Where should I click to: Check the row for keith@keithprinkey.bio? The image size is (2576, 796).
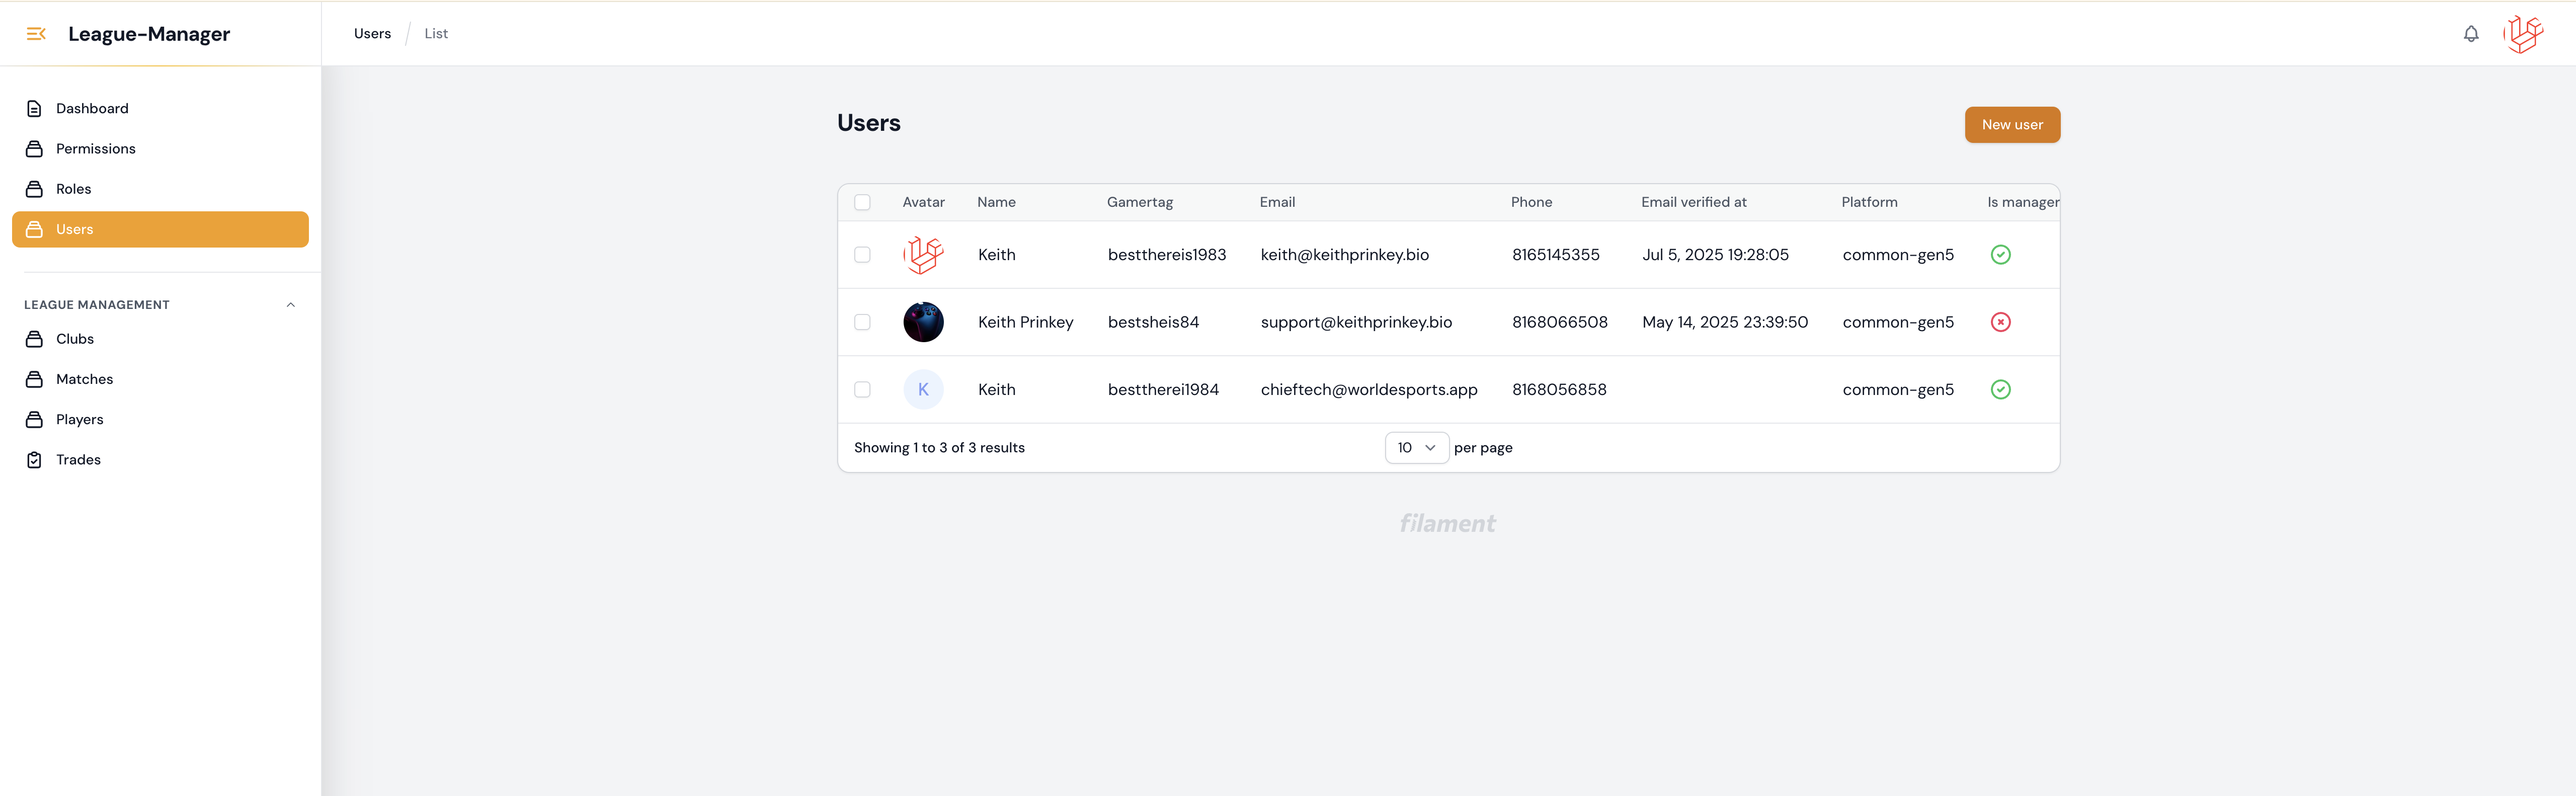862,255
